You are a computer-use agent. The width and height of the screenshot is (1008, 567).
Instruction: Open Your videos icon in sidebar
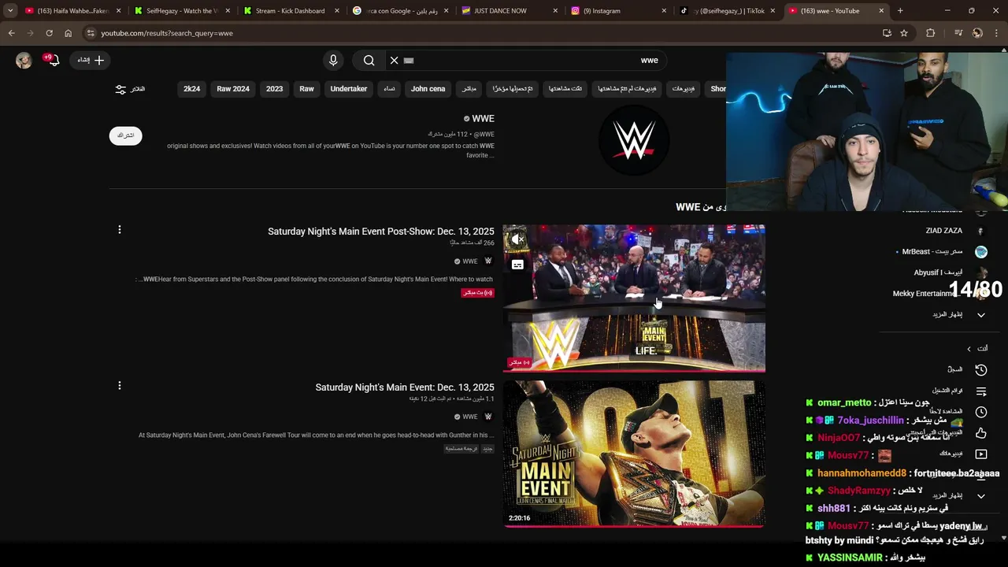pos(981,454)
